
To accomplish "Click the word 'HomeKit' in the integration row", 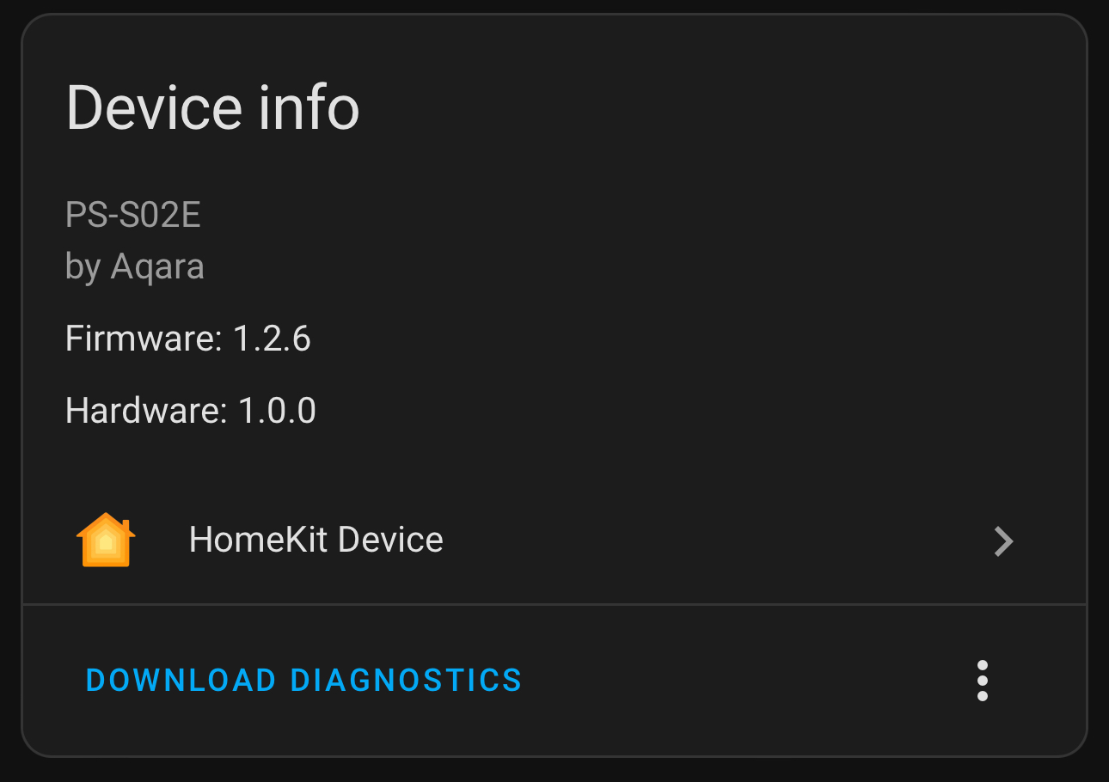I will tap(259, 540).
